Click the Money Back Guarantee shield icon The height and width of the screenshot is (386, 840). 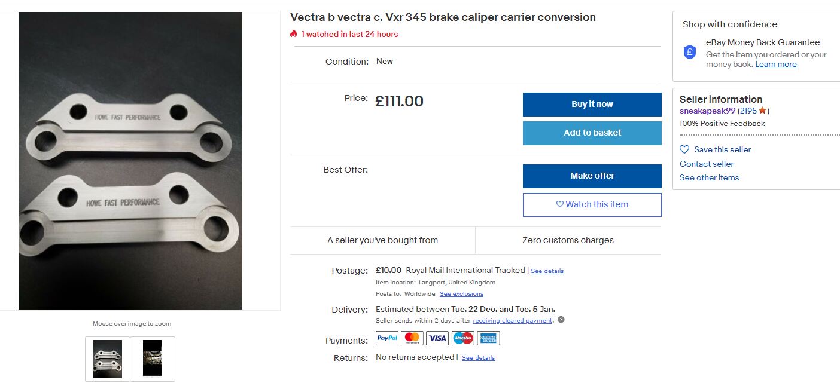(690, 52)
